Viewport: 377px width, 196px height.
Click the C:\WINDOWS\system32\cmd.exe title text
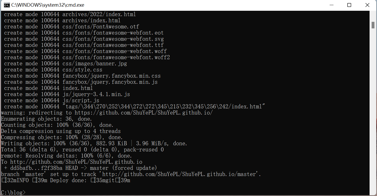tap(48, 5)
